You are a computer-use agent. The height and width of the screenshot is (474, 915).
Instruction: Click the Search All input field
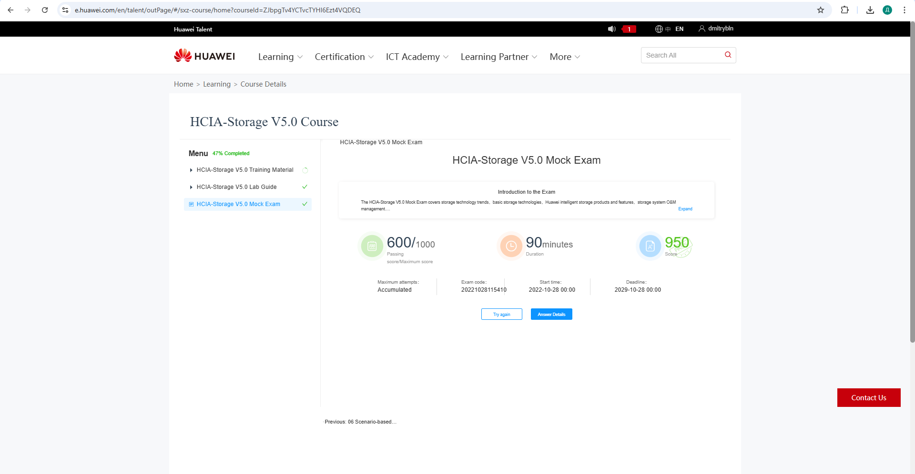point(681,55)
